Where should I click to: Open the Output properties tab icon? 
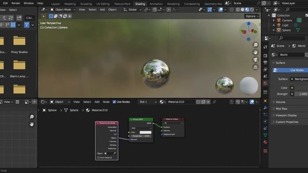pyautogui.click(x=265, y=62)
